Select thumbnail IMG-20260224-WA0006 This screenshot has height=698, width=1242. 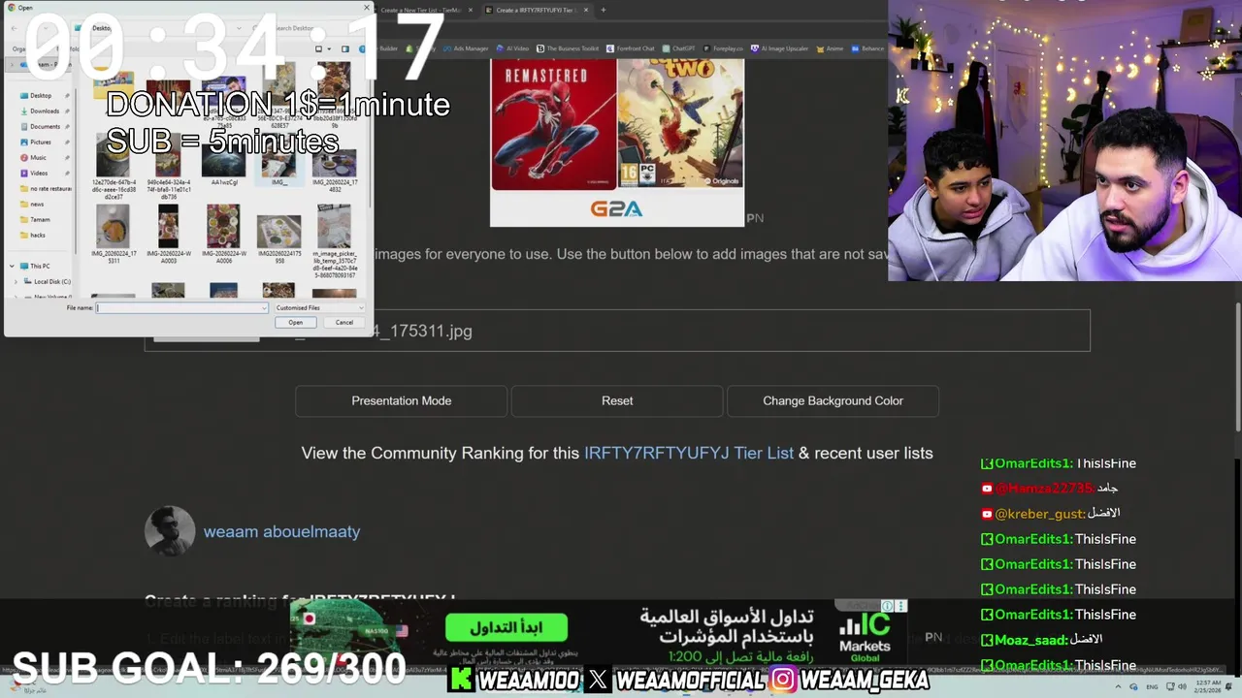(x=223, y=233)
